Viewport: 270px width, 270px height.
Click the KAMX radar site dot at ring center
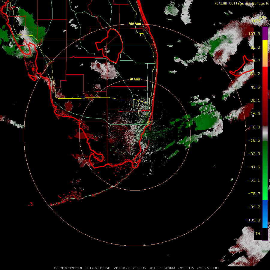pyautogui.click(x=134, y=135)
